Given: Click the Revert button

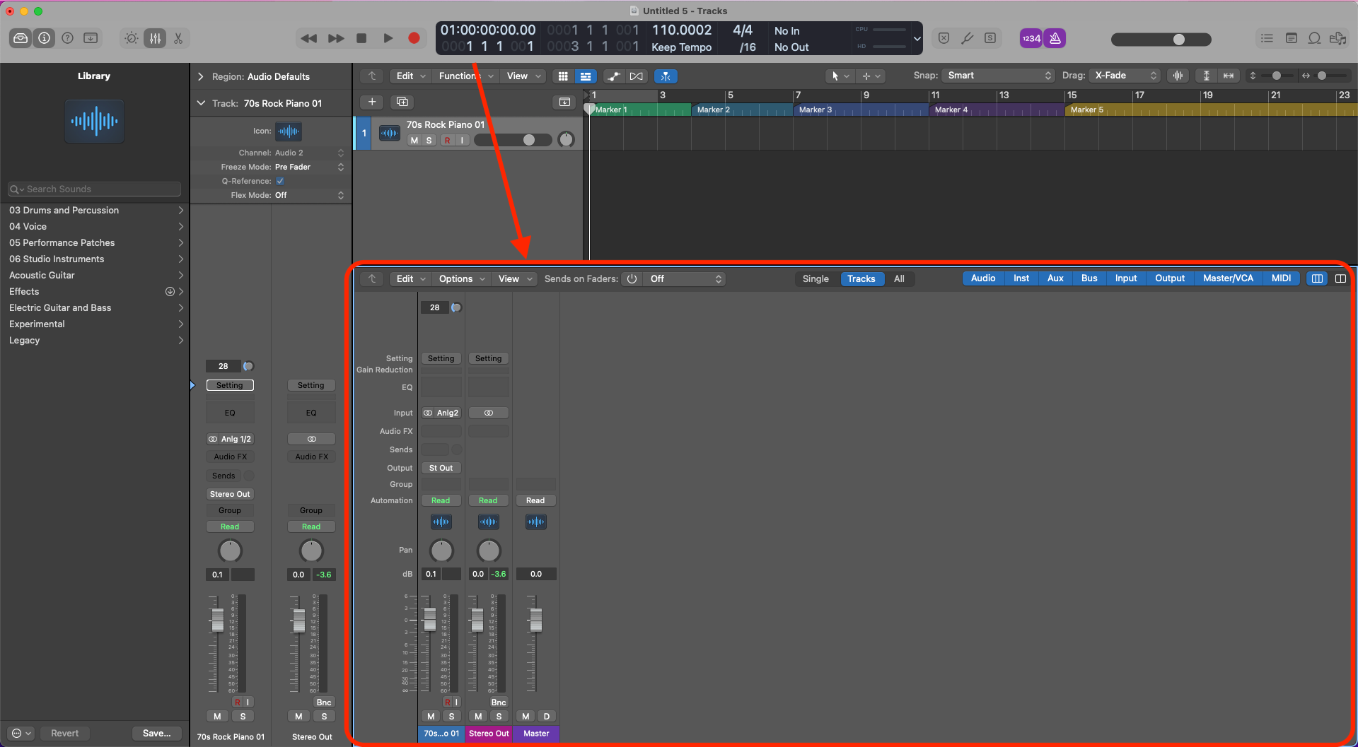Looking at the screenshot, I should 64,733.
